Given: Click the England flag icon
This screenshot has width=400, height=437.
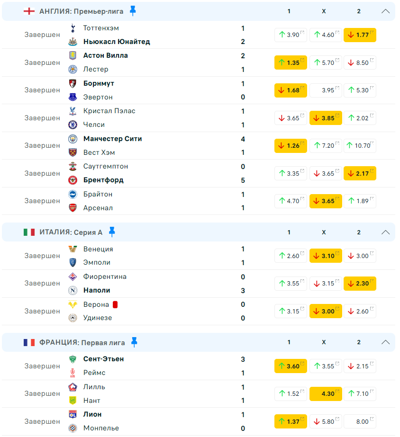Looking at the screenshot, I should coord(29,11).
